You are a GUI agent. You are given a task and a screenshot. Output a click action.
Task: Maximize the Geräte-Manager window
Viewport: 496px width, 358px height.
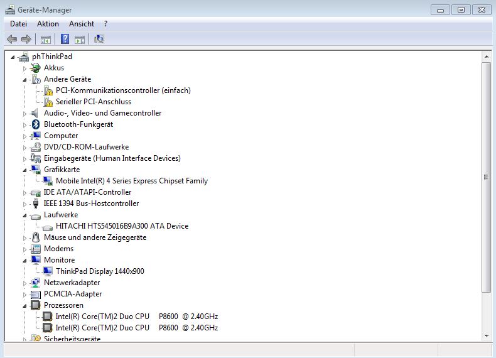[461, 10]
